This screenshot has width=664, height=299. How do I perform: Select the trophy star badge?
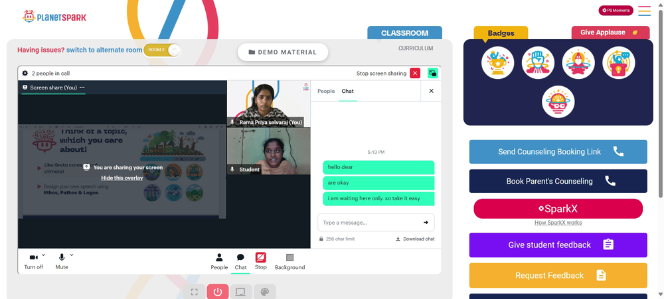[x=497, y=62]
